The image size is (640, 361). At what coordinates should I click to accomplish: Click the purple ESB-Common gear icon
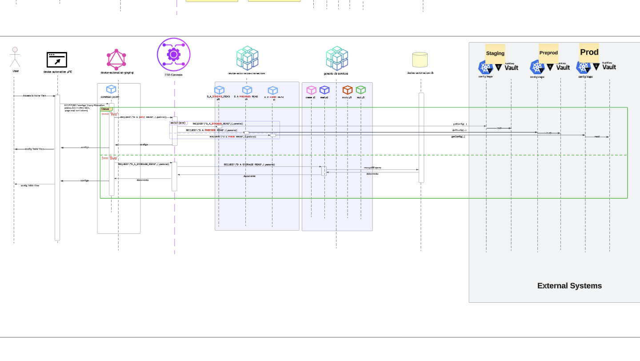(x=173, y=54)
